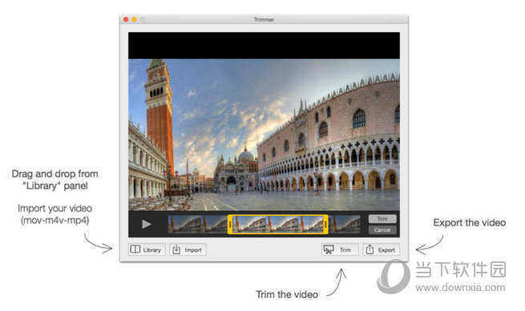Viewport: 525px width, 311px height.
Task: Click first filmstrip thumbnail in timeline
Action: [186, 224]
